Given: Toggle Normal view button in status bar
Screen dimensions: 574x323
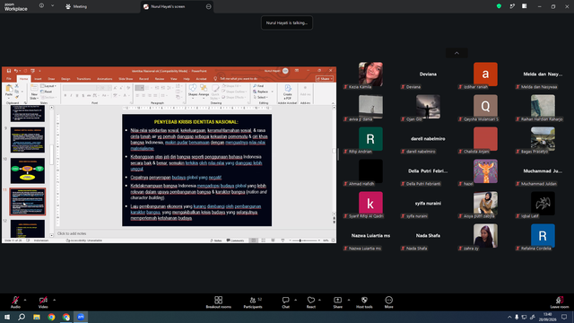Looking at the screenshot, I should (x=253, y=240).
